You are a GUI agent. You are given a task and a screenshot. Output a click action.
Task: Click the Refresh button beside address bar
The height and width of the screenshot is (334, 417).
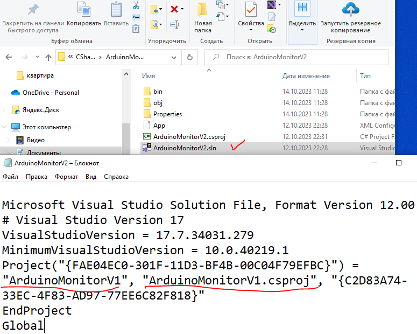(x=189, y=57)
